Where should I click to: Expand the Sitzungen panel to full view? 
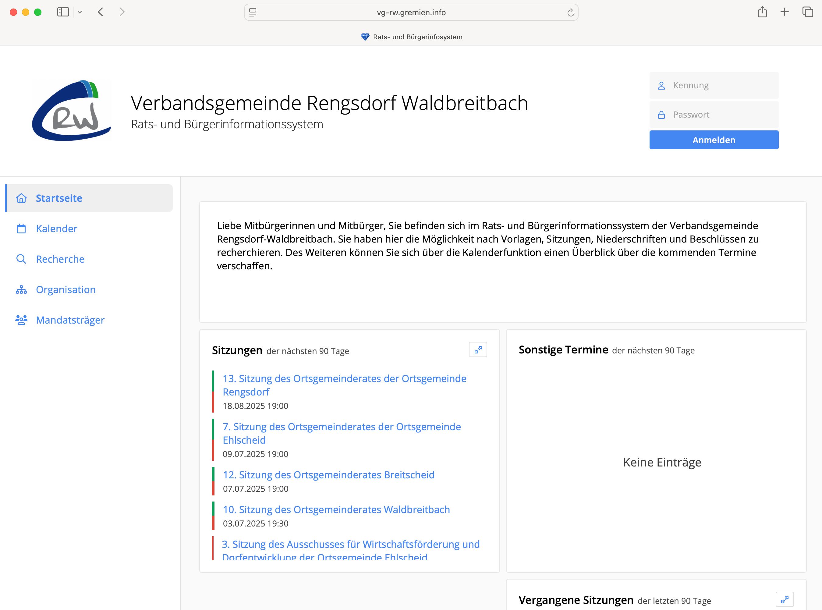(x=478, y=349)
